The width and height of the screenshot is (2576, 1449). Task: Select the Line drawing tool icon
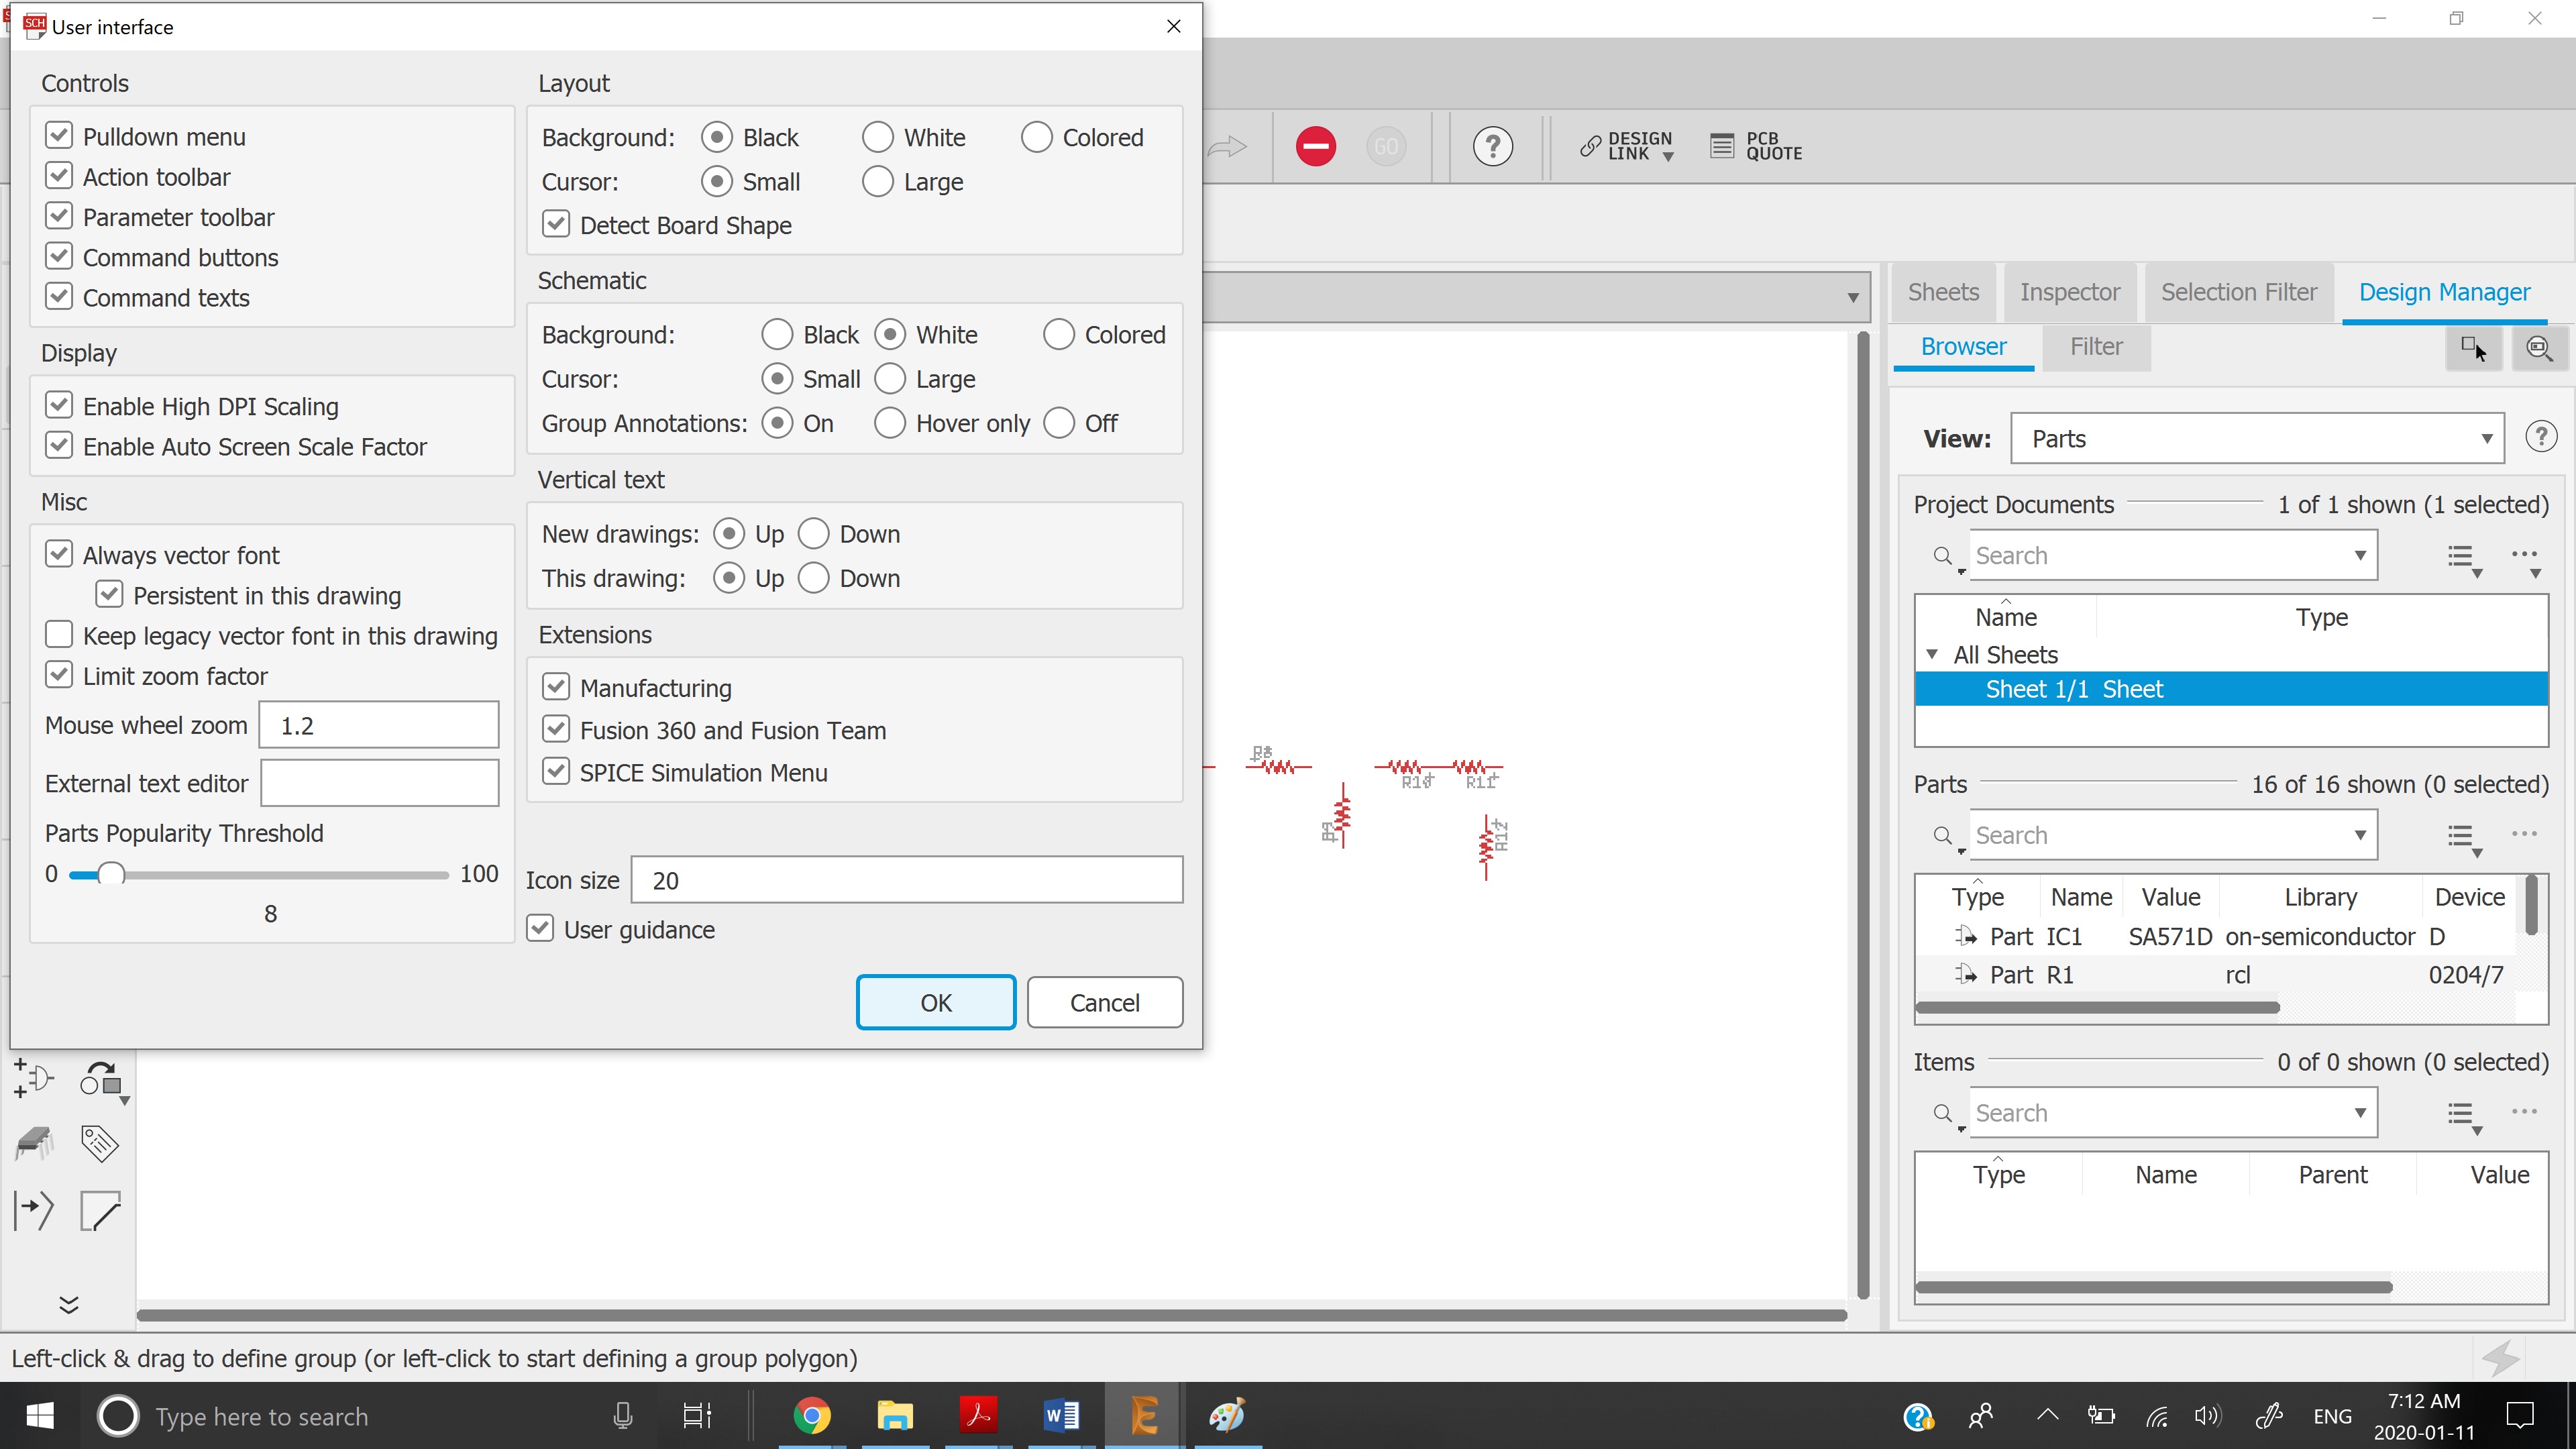(100, 1211)
